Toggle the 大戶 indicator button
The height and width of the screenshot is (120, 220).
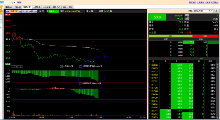12,11
